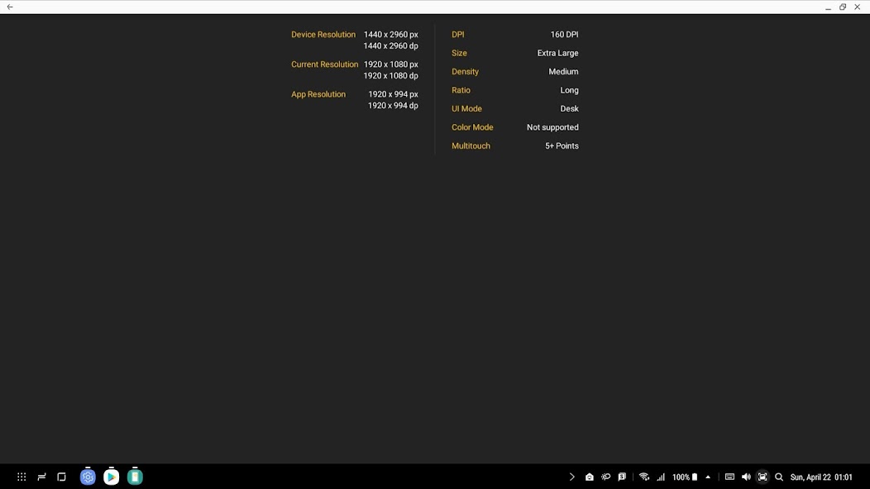
Task: Click the date and time display
Action: click(820, 477)
